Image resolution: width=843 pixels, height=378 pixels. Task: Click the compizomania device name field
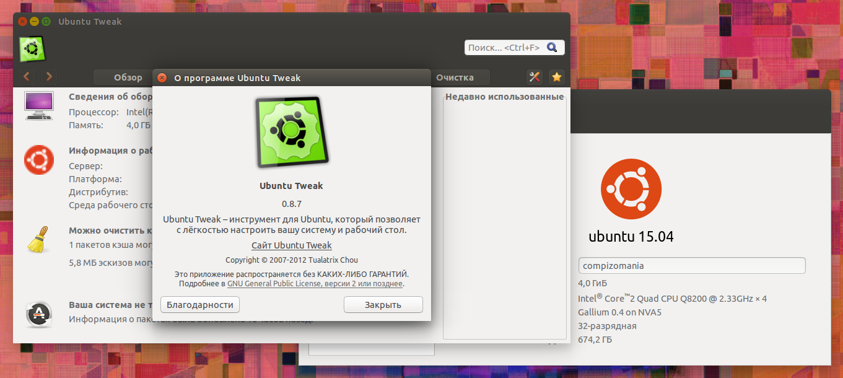coord(691,265)
